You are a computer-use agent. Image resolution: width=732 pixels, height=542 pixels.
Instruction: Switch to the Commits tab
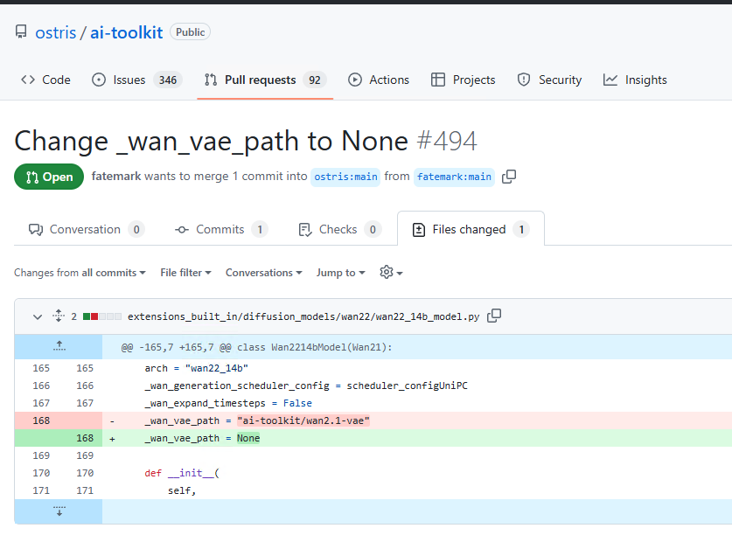[x=220, y=229]
